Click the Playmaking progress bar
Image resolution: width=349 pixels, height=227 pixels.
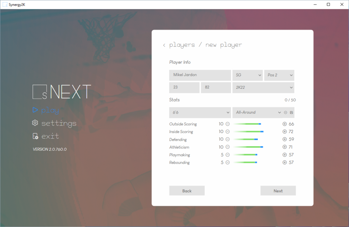point(246,155)
